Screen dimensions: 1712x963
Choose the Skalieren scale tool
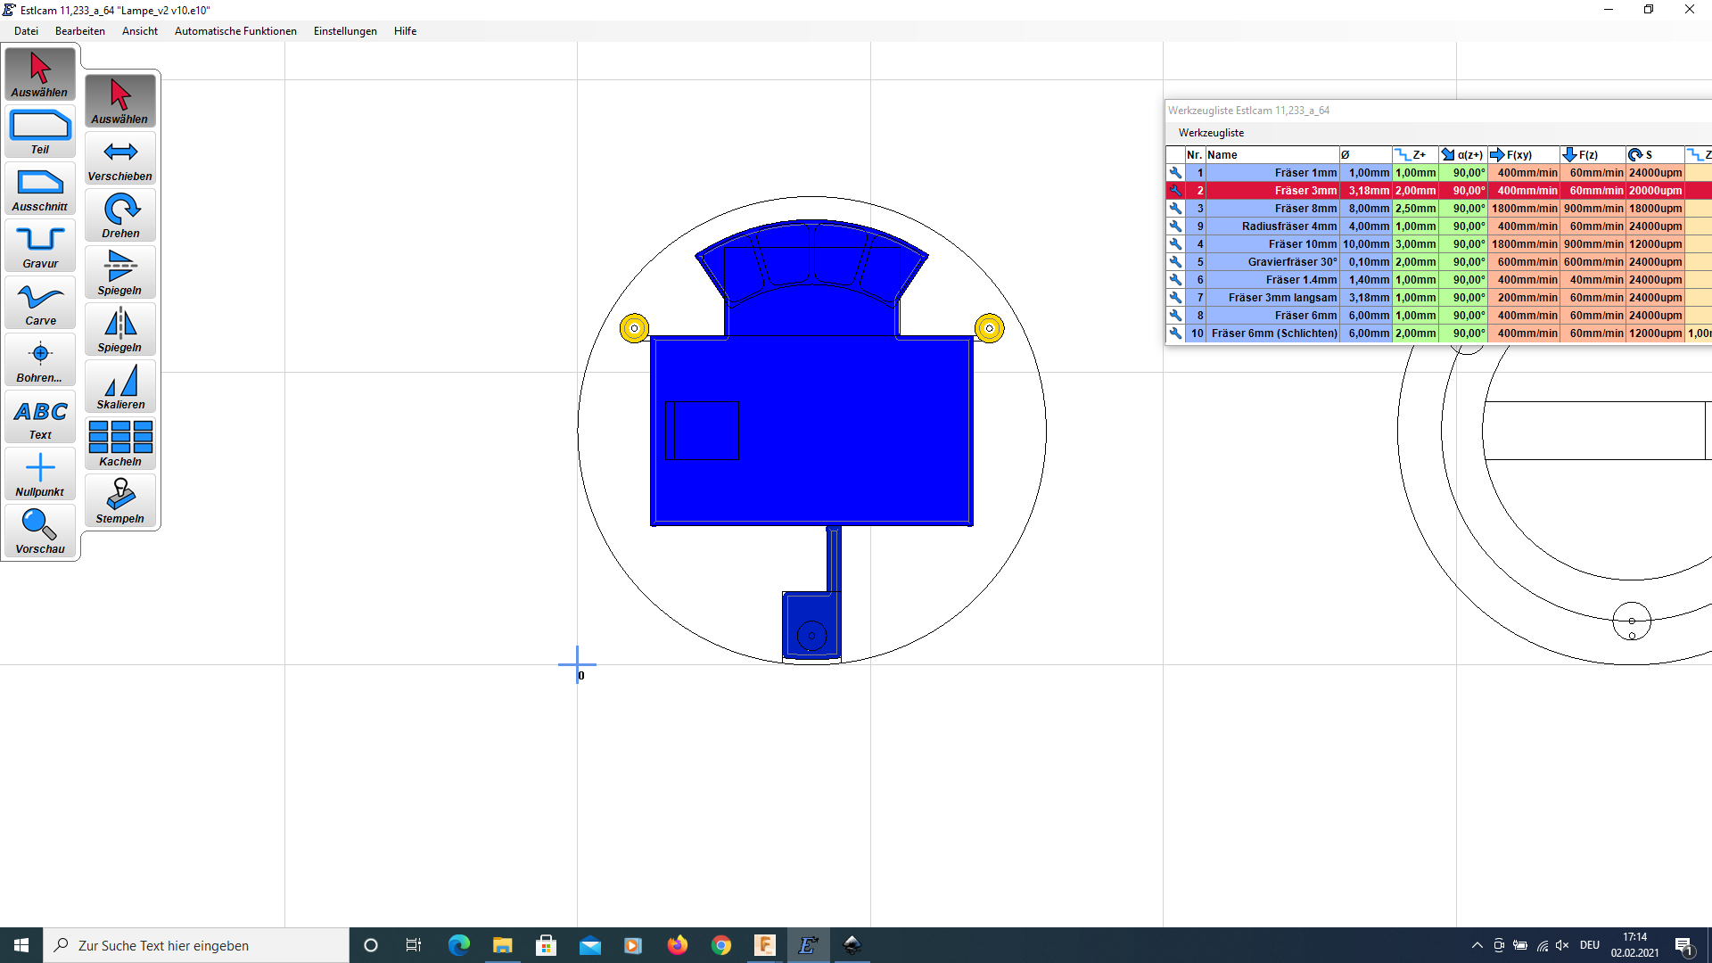point(120,387)
